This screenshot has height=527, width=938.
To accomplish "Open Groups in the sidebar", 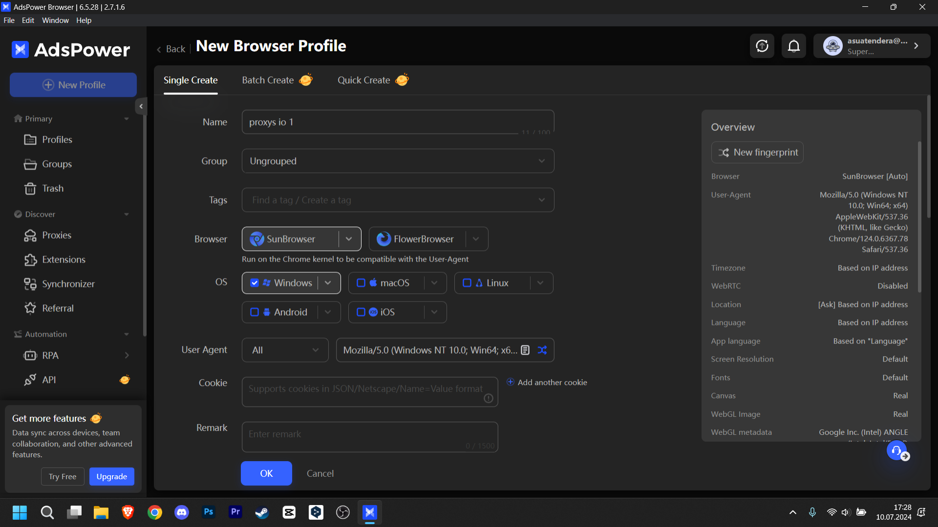I will [x=57, y=164].
